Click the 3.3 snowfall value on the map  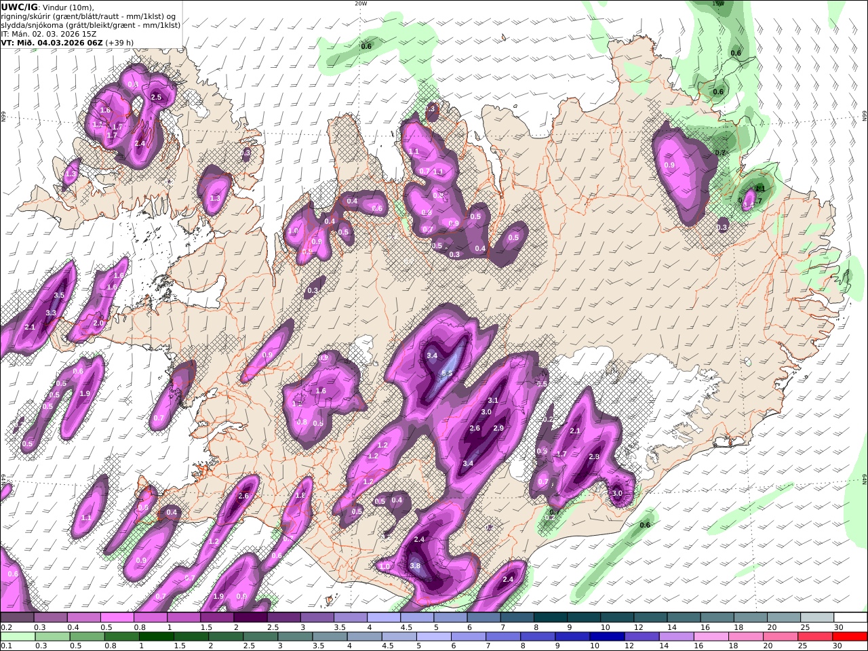pyautogui.click(x=51, y=313)
